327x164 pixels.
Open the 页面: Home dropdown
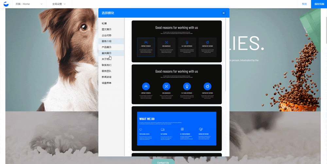pos(29,4)
